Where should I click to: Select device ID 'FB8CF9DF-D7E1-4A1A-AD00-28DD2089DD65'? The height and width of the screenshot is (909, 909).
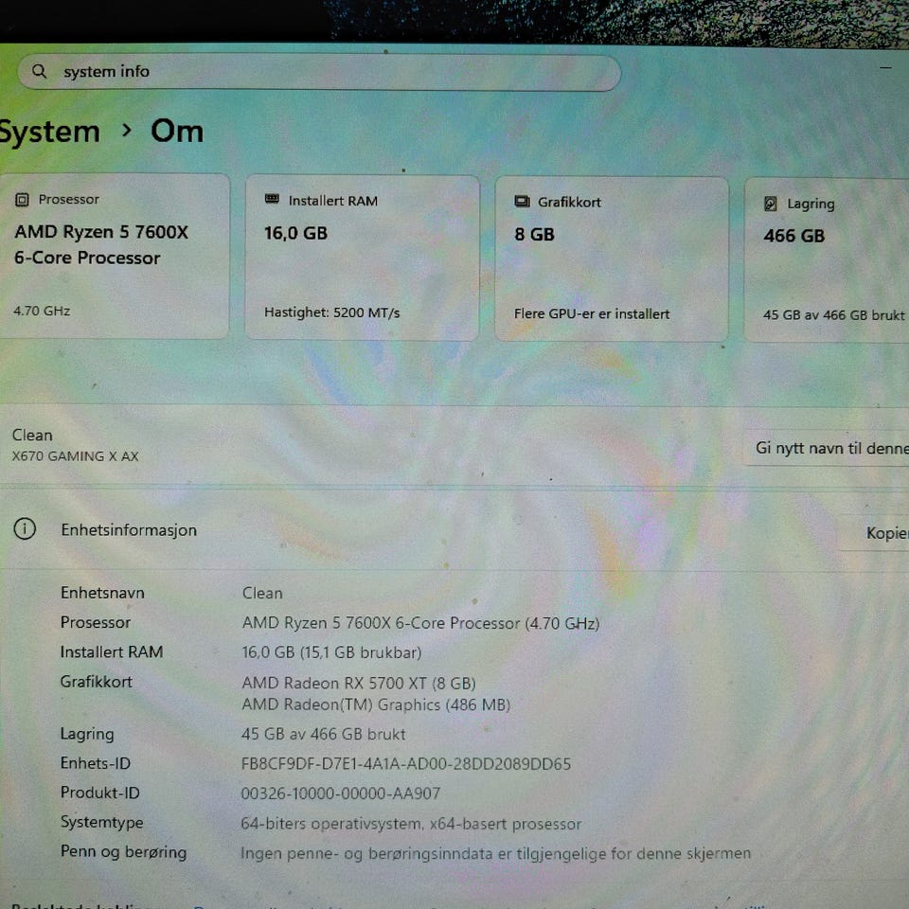[406, 764]
